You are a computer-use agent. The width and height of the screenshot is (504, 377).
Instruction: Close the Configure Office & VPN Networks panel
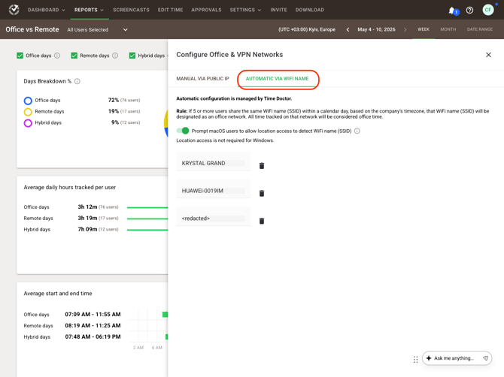488,55
